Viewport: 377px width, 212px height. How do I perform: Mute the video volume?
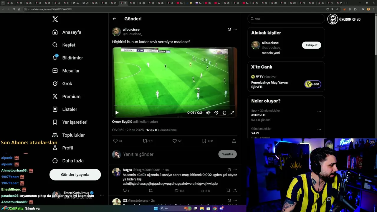click(208, 112)
